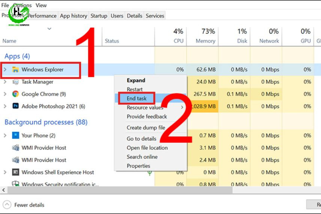
Task: Click the second WMI Provider Host icon
Action: coord(15,160)
